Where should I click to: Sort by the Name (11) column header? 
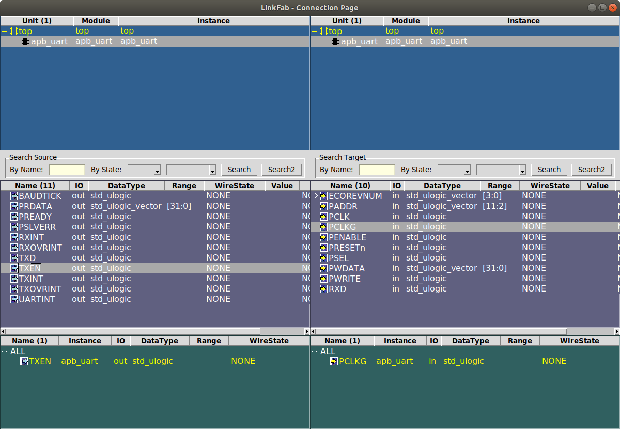35,186
